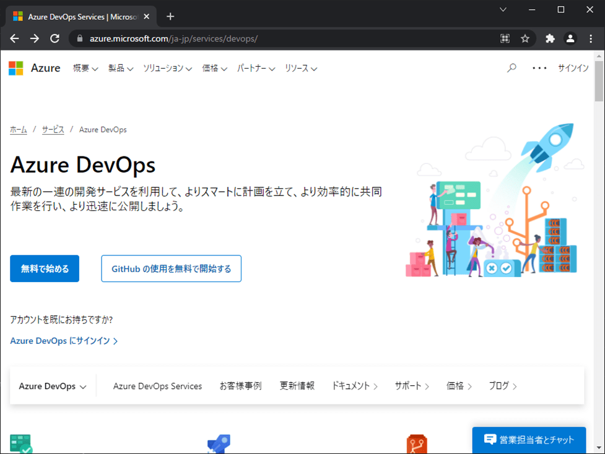Expand the Azure DevOps dropdown in sub-navigation
The height and width of the screenshot is (454, 605).
click(53, 386)
